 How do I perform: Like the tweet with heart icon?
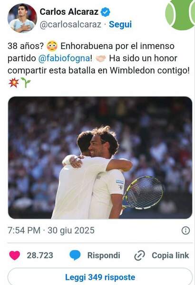tap(15, 255)
